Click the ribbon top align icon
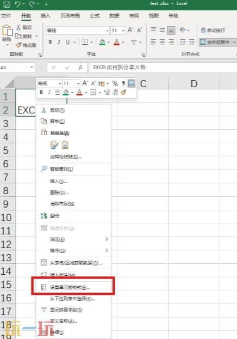This screenshot has height=339, width=237. pos(153,30)
